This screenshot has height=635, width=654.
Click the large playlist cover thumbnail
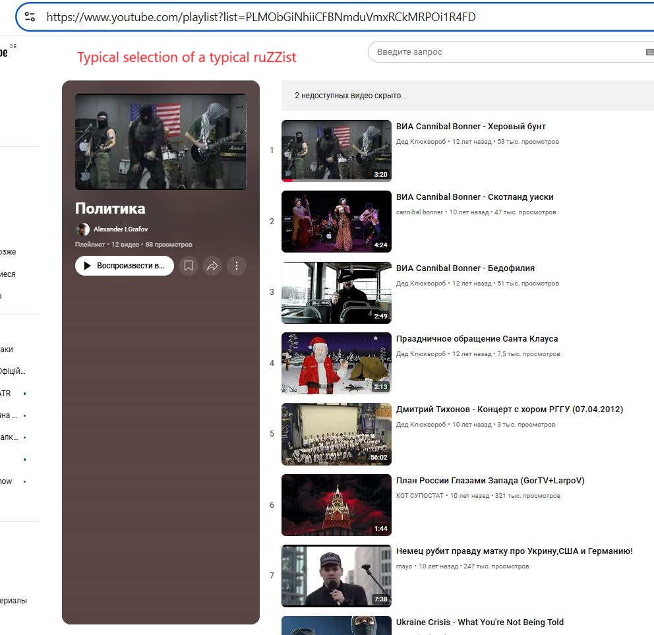(x=161, y=141)
